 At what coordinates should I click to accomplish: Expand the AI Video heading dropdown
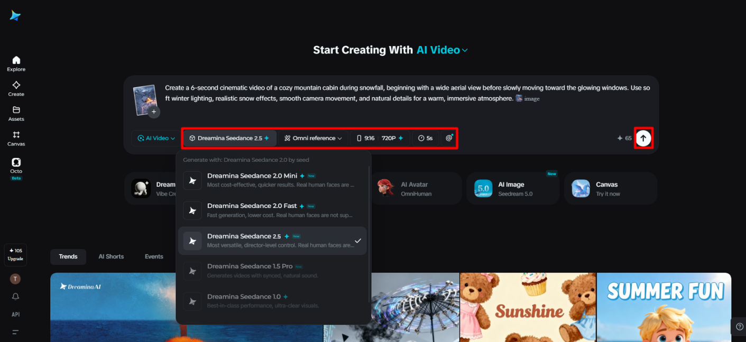pyautogui.click(x=442, y=50)
